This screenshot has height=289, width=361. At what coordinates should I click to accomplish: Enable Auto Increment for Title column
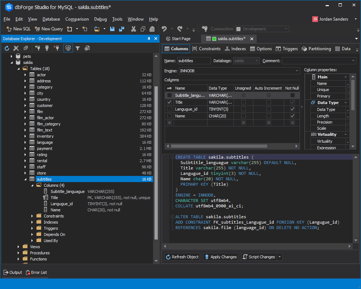(268, 102)
